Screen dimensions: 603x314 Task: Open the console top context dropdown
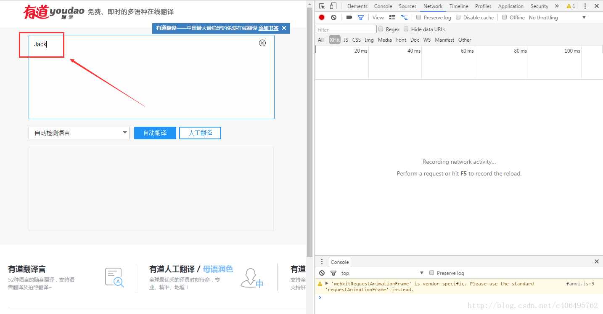[382, 273]
